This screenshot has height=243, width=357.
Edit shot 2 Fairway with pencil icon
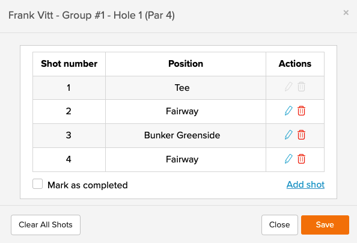coord(288,111)
